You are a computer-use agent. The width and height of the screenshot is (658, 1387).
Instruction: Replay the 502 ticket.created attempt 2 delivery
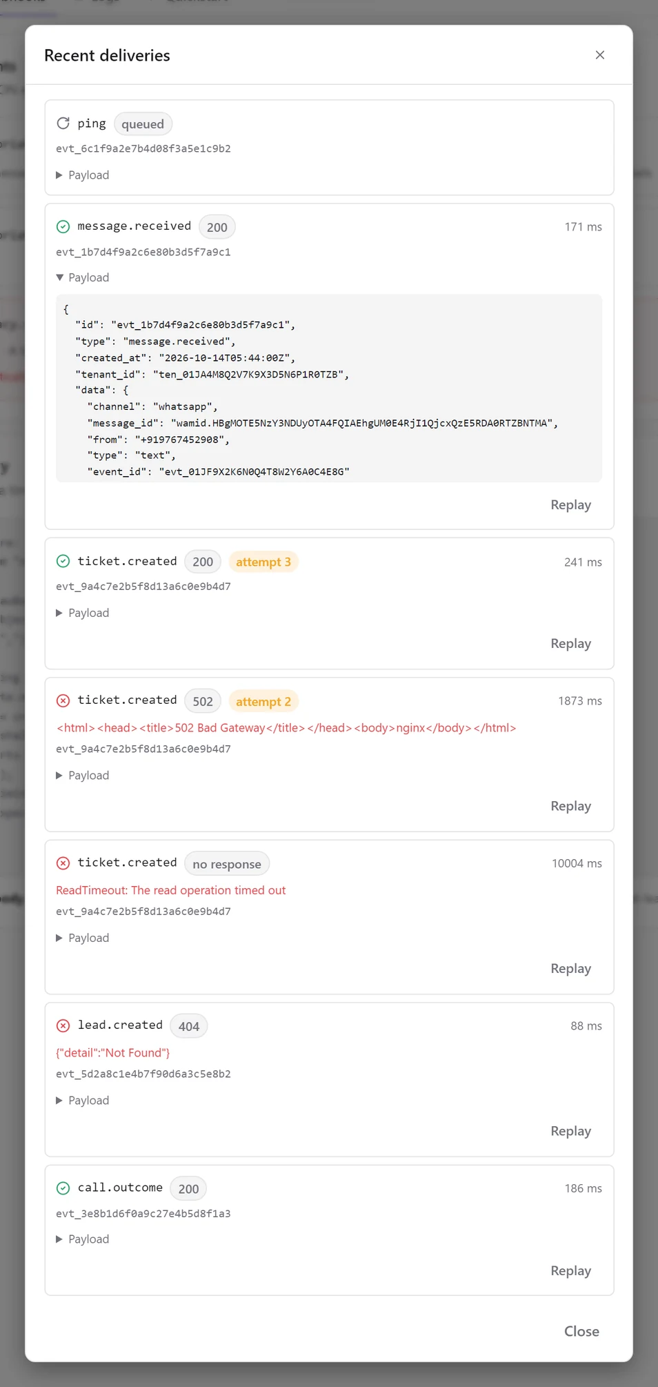[570, 807]
